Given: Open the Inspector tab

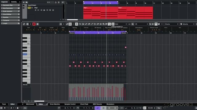Looking at the screenshot, I should [5, 2].
